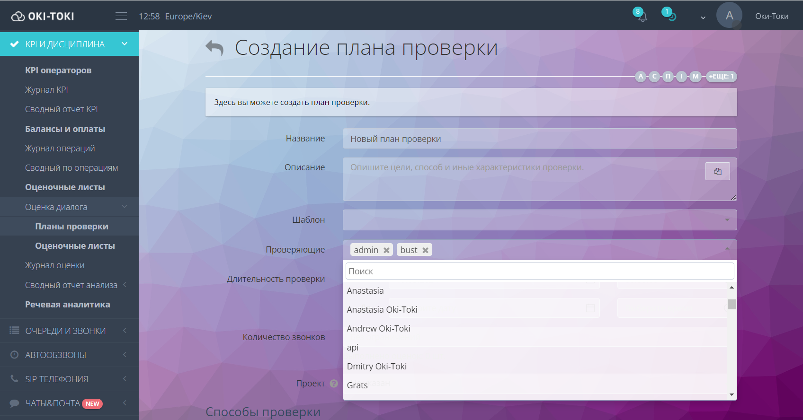
Task: Click the M user badge
Action: (x=696, y=76)
